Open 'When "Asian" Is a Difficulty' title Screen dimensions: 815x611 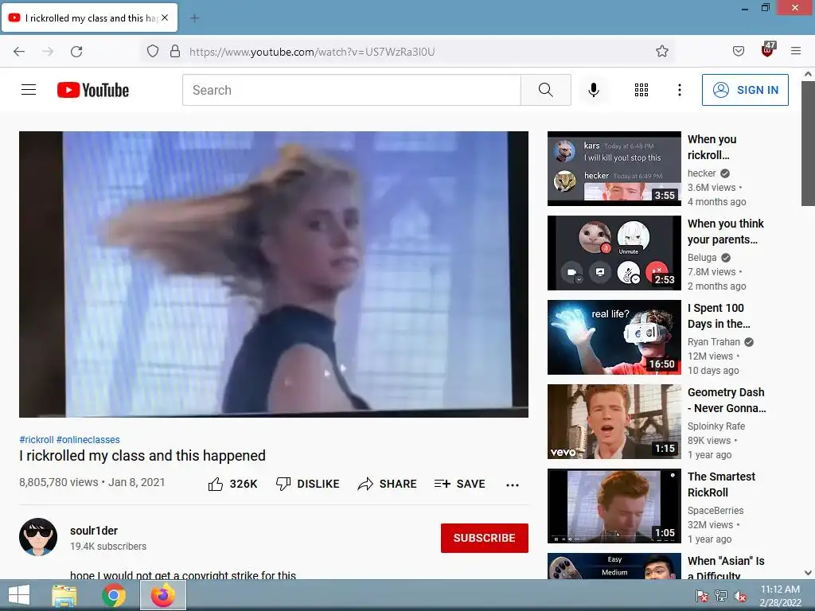click(726, 568)
